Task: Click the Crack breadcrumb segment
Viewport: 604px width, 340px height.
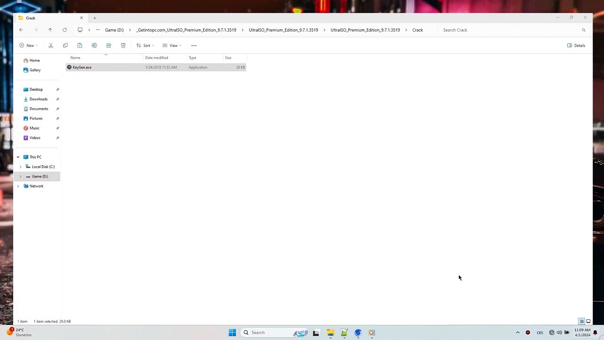Action: [x=418, y=30]
